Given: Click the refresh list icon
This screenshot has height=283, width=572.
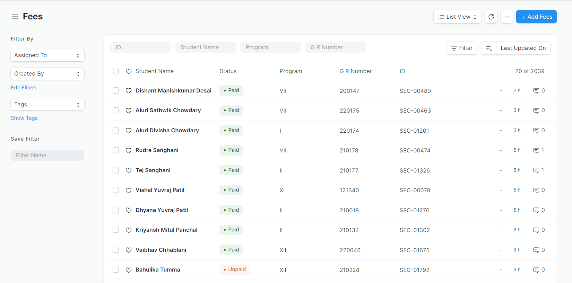Looking at the screenshot, I should tap(491, 17).
